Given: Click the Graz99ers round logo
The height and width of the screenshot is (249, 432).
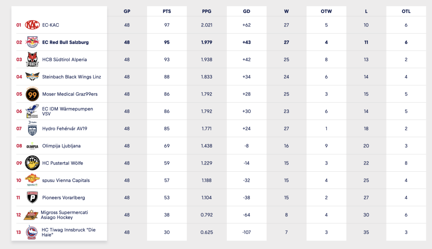Looking at the screenshot, I should (x=32, y=94).
